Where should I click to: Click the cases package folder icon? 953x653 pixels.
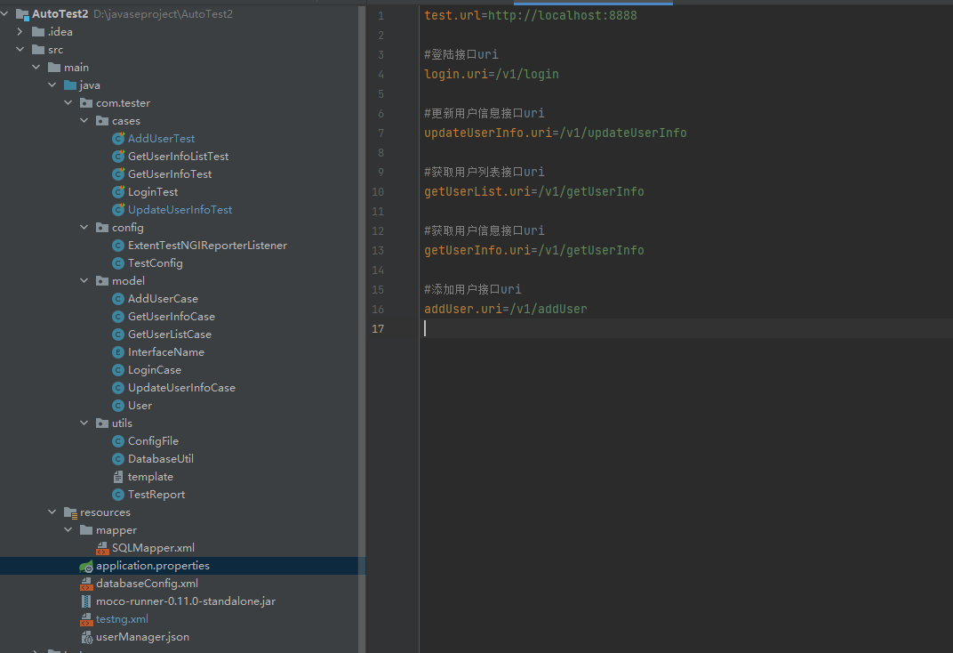point(102,121)
